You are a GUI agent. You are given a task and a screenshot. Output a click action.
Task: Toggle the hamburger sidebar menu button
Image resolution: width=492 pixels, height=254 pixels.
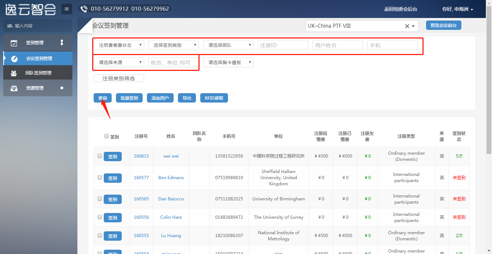67,9
